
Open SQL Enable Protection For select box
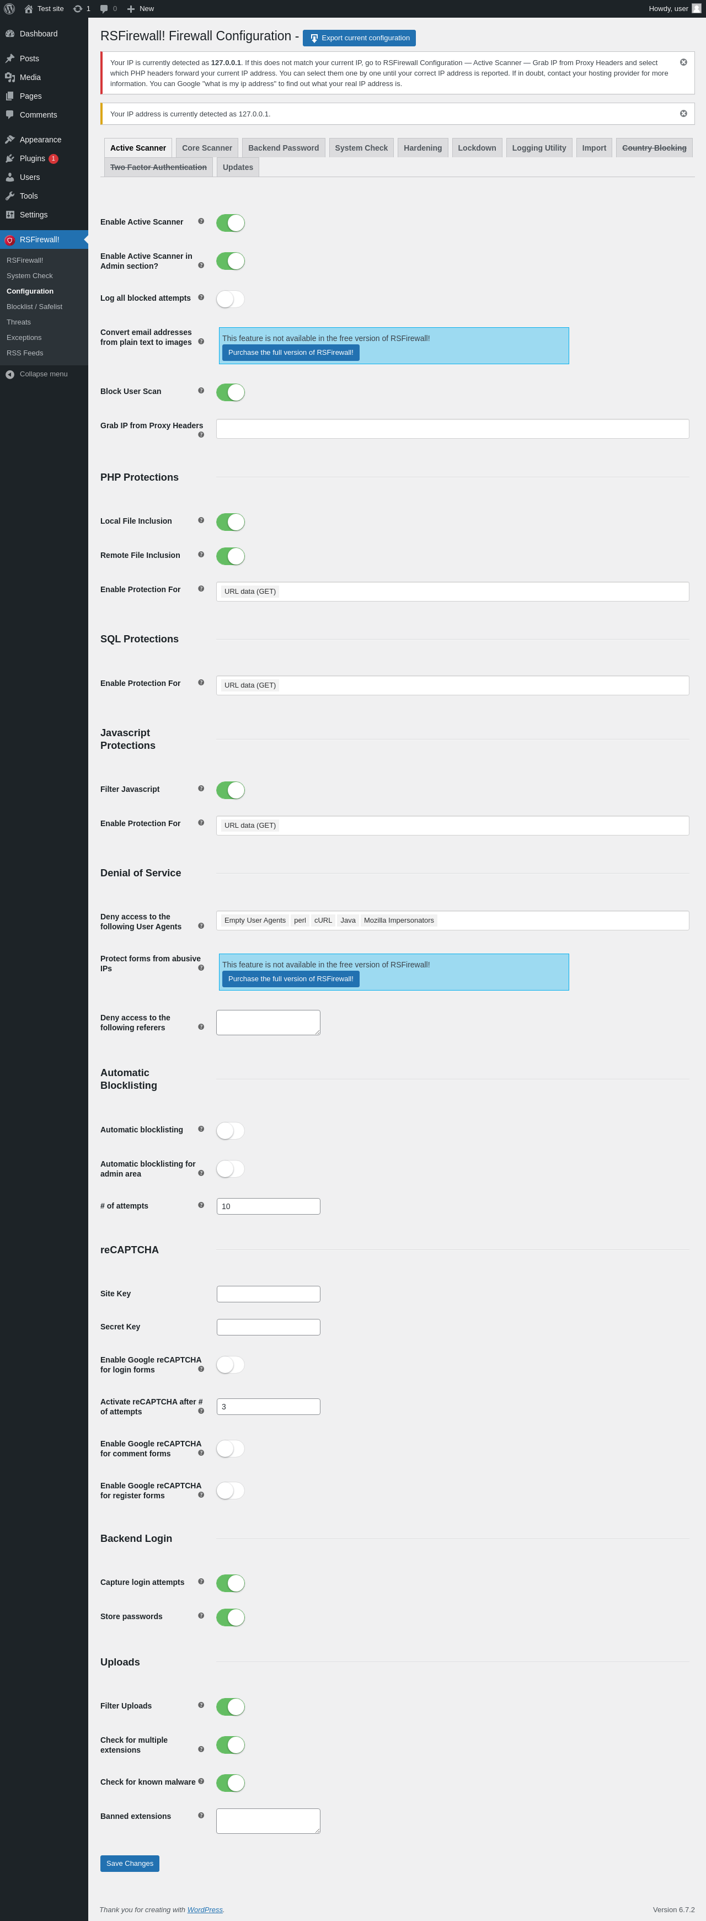(x=452, y=685)
